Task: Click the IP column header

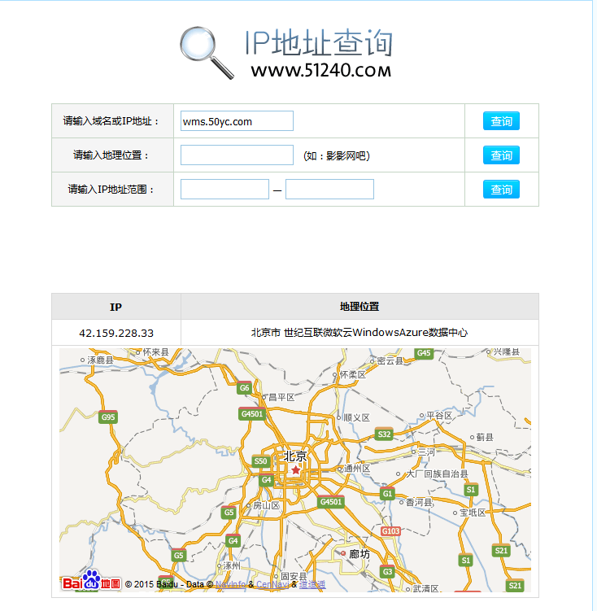Action: pos(115,307)
